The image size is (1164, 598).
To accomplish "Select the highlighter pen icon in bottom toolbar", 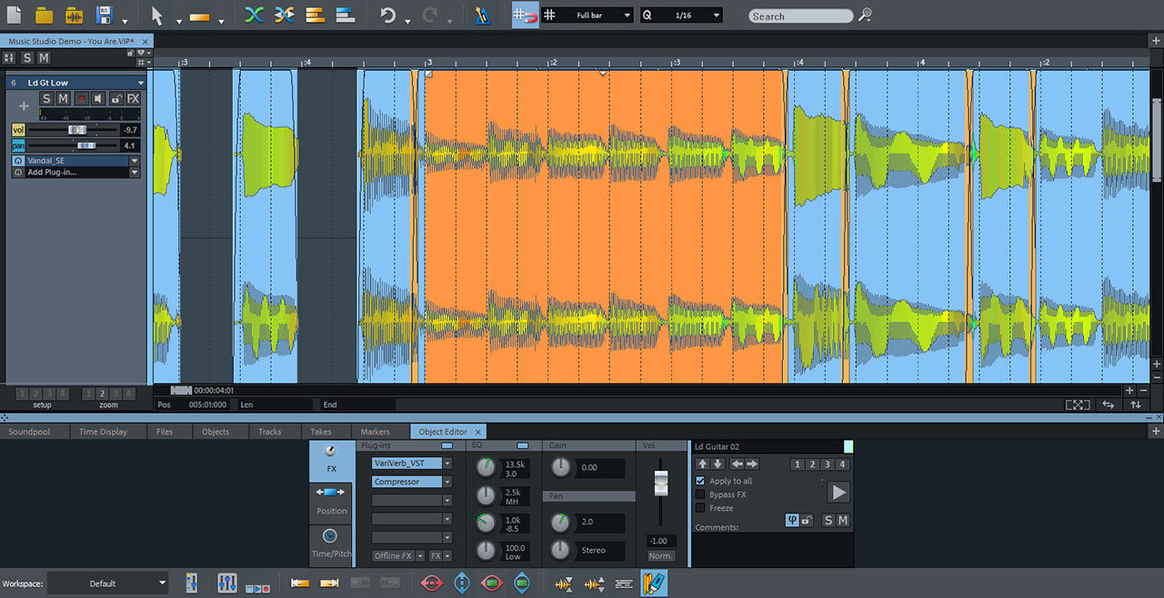I will 654,583.
